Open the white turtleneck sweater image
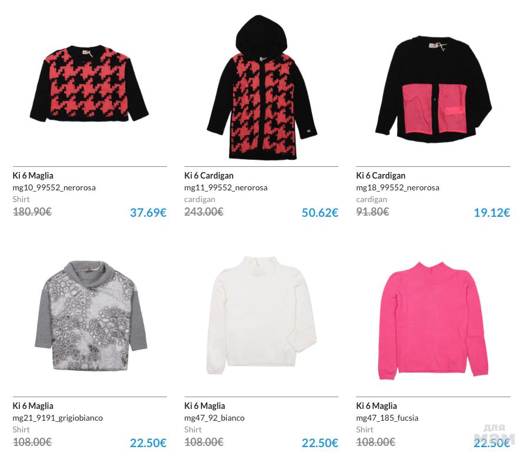Viewport: 524px width, 453px height. (261, 315)
